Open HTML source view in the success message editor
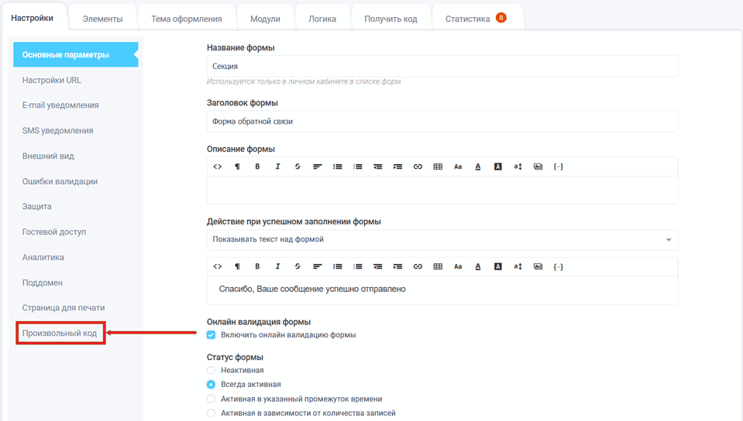743x421 pixels. click(x=217, y=267)
